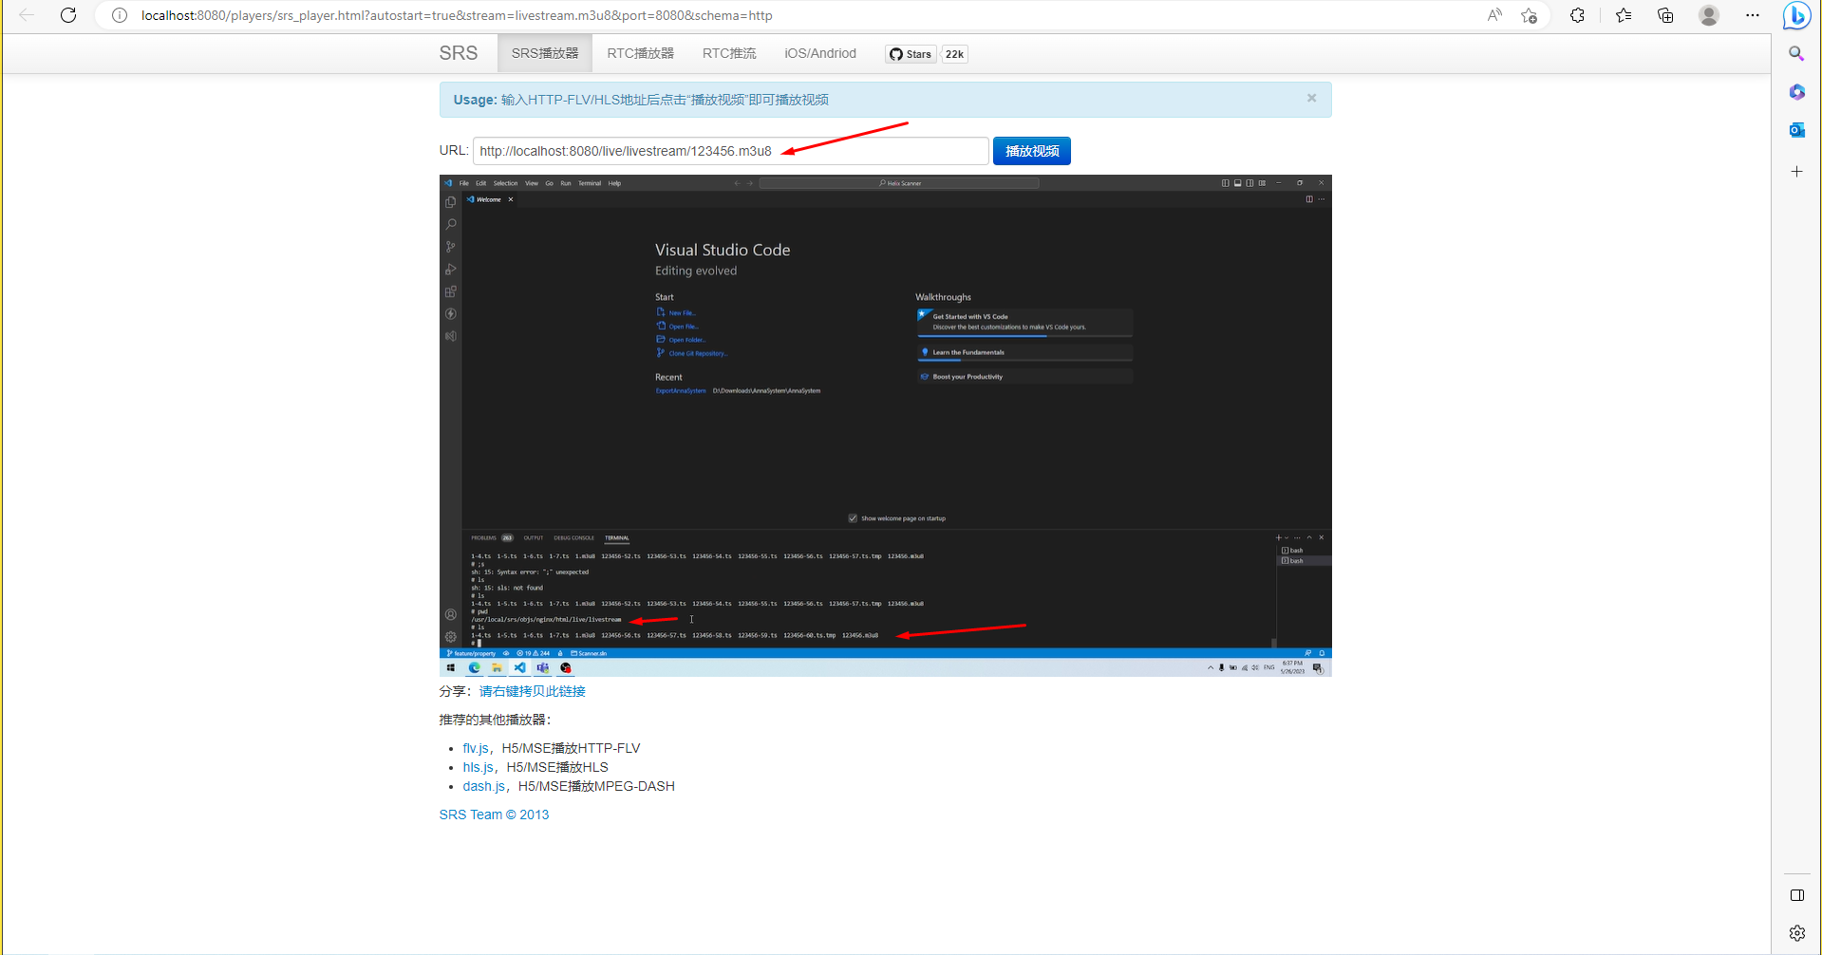Click the 播放视频 play button

tap(1032, 151)
